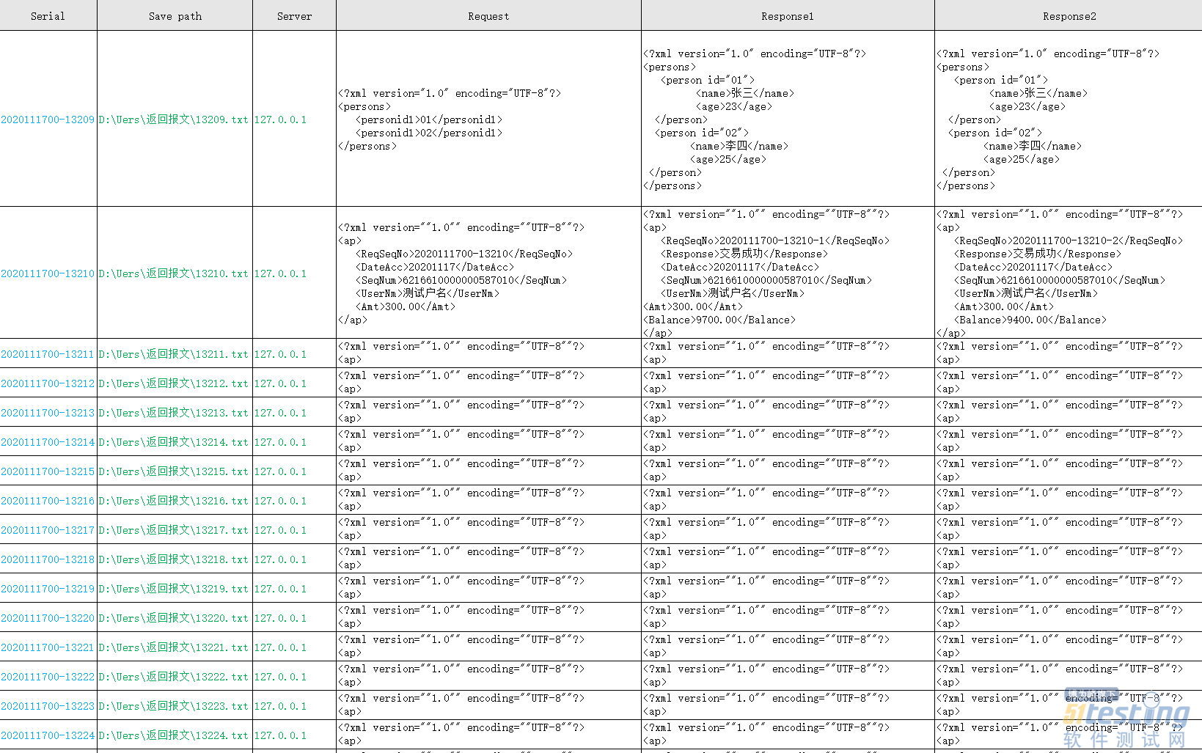Open serial link 2020111700-13209
Screen dimensions: 1202x753
pos(48,120)
